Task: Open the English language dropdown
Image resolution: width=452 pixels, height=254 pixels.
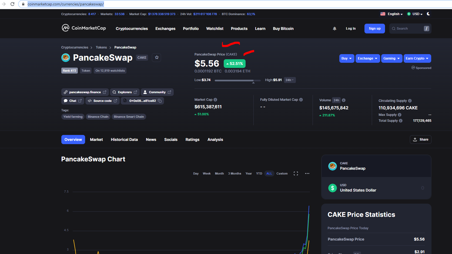Action: (x=391, y=14)
